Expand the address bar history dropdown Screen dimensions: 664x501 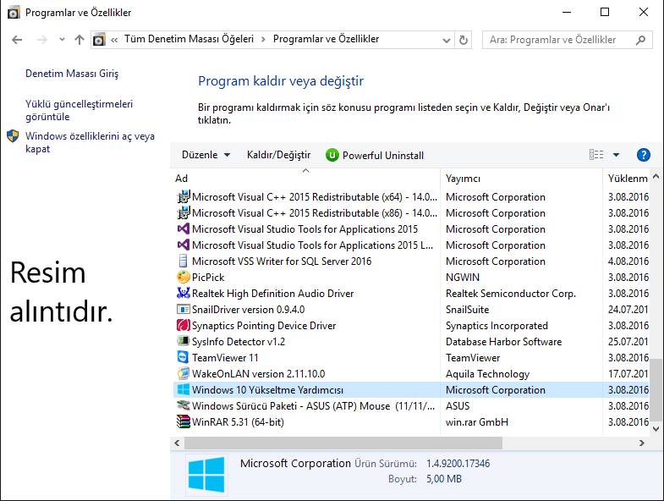click(x=446, y=41)
